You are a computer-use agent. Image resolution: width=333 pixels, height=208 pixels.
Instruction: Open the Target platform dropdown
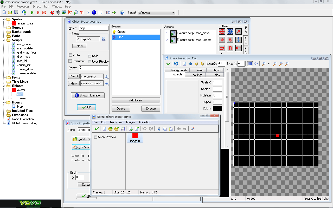pos(173,12)
